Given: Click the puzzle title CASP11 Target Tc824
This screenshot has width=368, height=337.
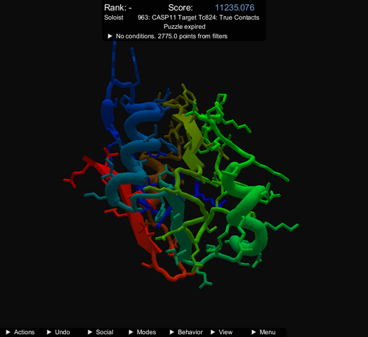Looking at the screenshot, I should [x=199, y=18].
